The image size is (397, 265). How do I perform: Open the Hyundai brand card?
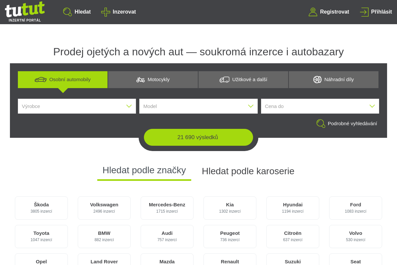pyautogui.click(x=293, y=208)
